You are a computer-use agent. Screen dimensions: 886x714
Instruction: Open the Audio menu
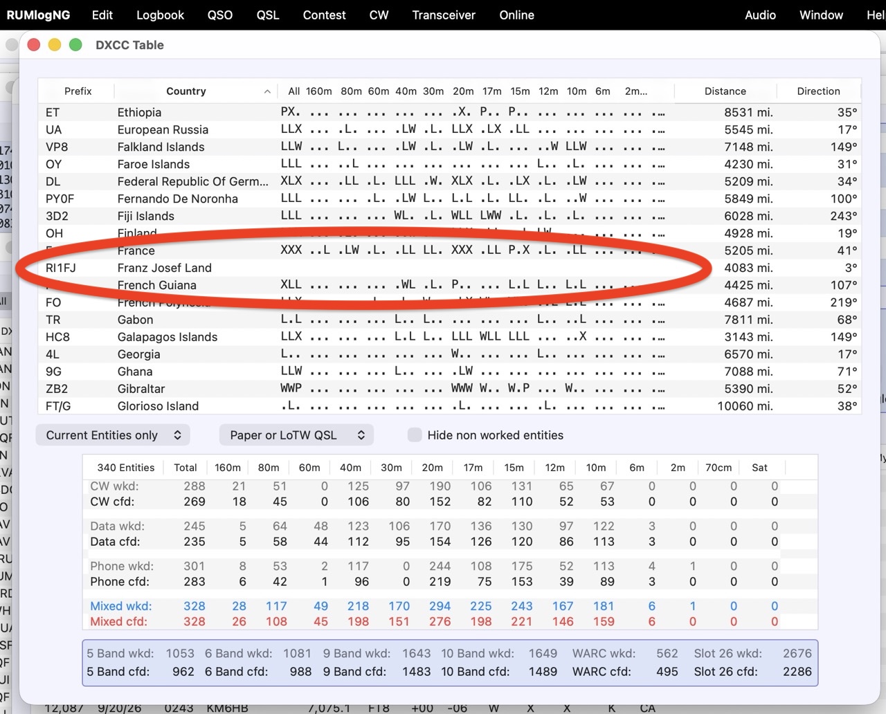pos(760,15)
